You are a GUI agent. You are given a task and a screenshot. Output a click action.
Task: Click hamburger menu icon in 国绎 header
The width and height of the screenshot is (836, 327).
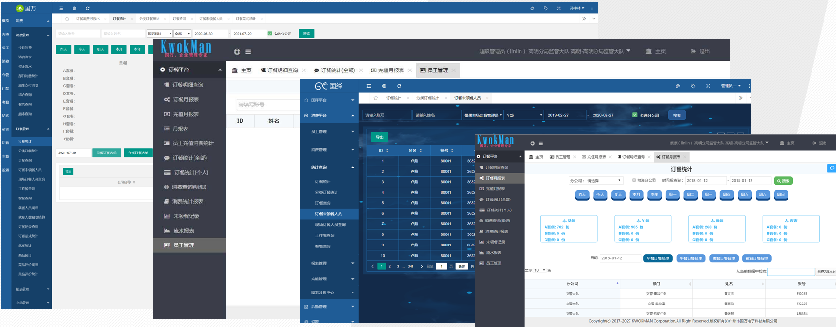coord(369,86)
